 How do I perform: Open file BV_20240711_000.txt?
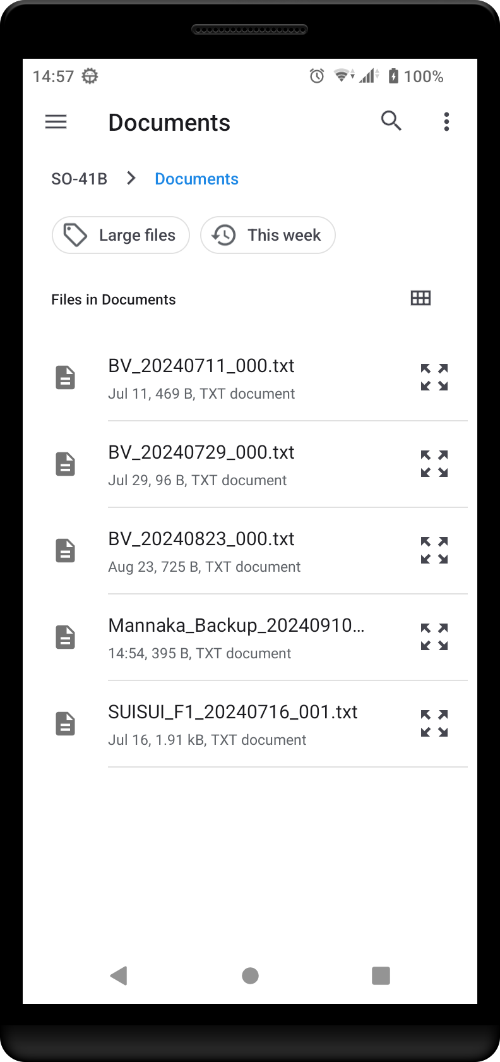point(201,366)
